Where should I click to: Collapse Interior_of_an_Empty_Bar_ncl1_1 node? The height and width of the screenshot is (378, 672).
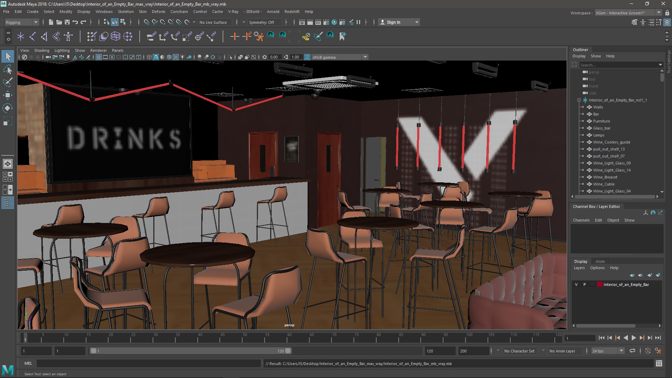click(579, 100)
